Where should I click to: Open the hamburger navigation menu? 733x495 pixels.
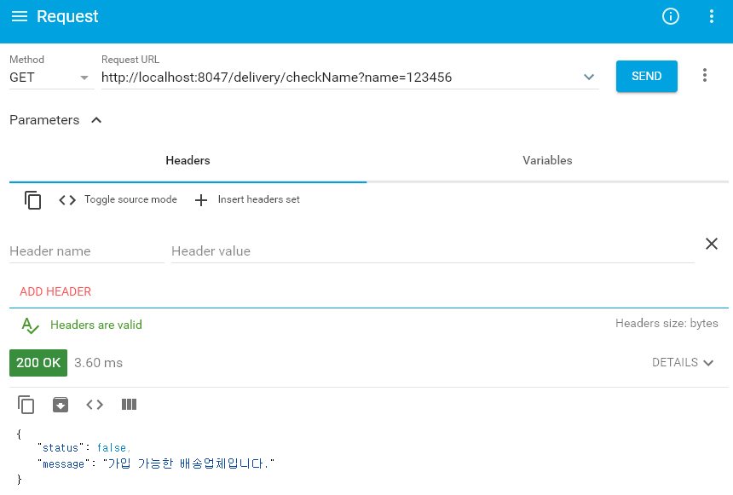coord(19,16)
